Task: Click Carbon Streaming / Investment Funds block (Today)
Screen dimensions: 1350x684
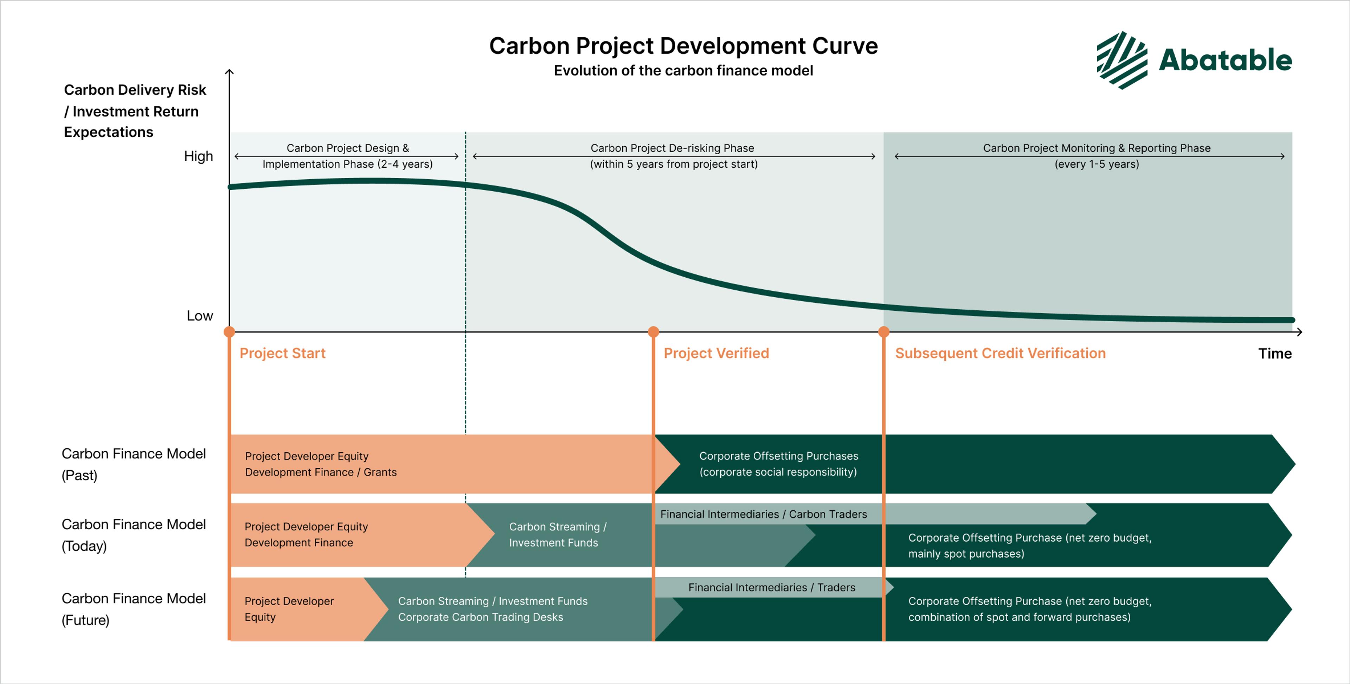Action: click(x=558, y=535)
